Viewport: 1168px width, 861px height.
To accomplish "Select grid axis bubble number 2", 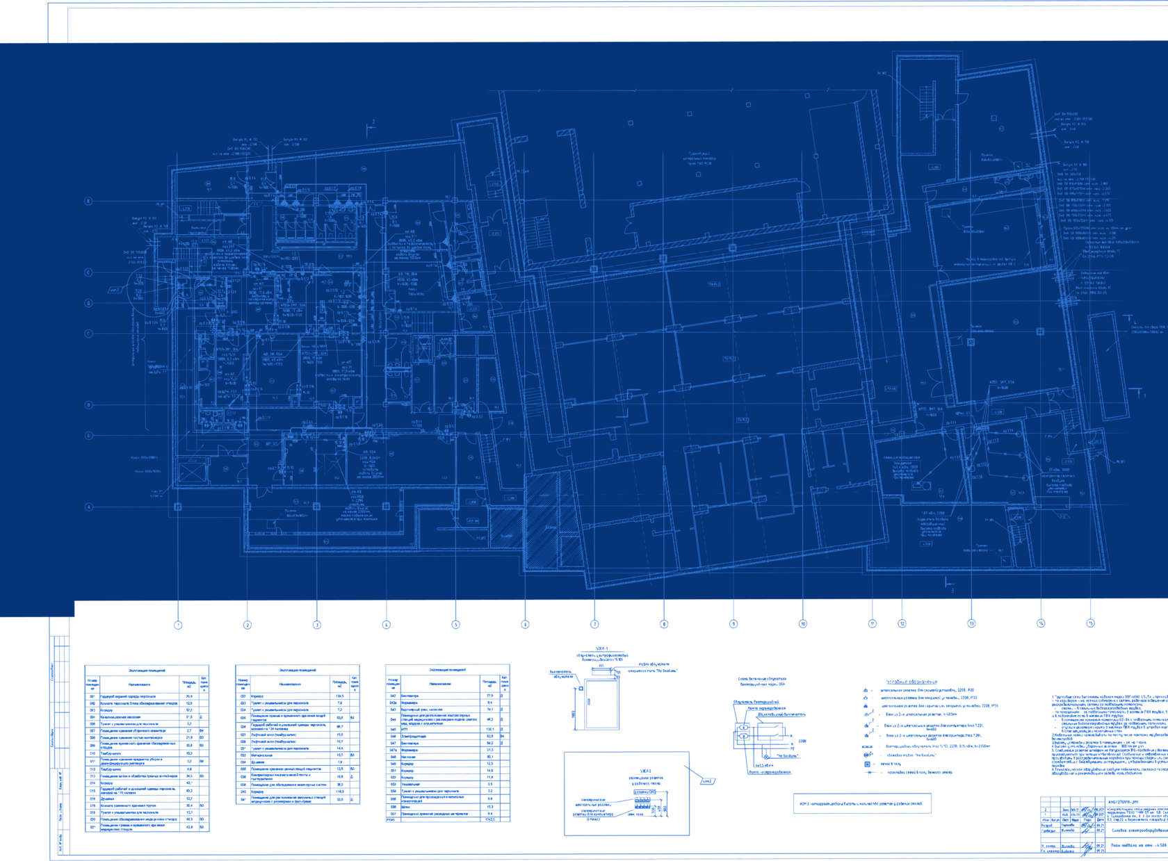I will [248, 625].
